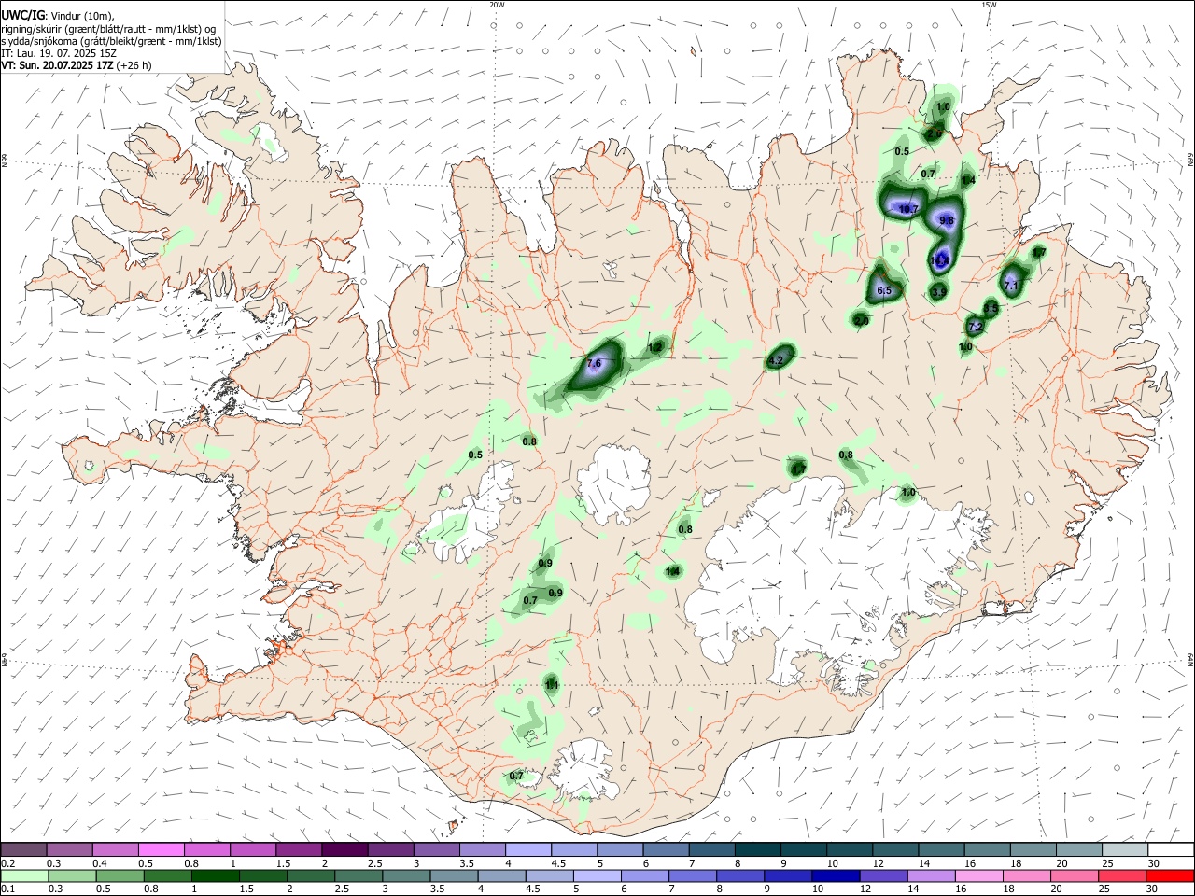Screen dimensions: 1195x896
Task: Pick the dusky mauve 0.2 snow legend swatch
Action: point(23,850)
